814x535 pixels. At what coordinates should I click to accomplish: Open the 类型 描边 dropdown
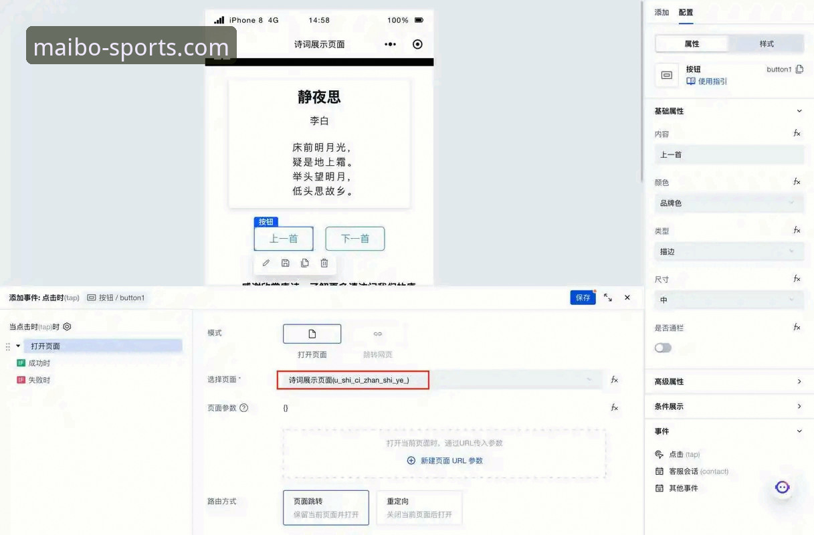(729, 251)
